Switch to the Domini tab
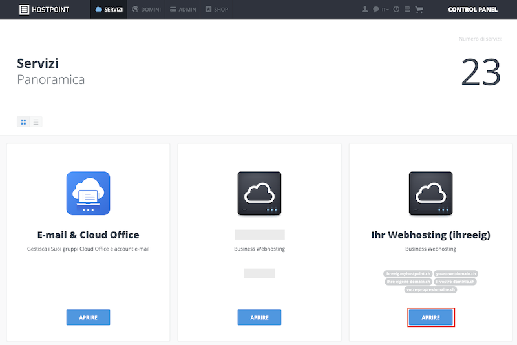The width and height of the screenshot is (517, 345). point(147,10)
